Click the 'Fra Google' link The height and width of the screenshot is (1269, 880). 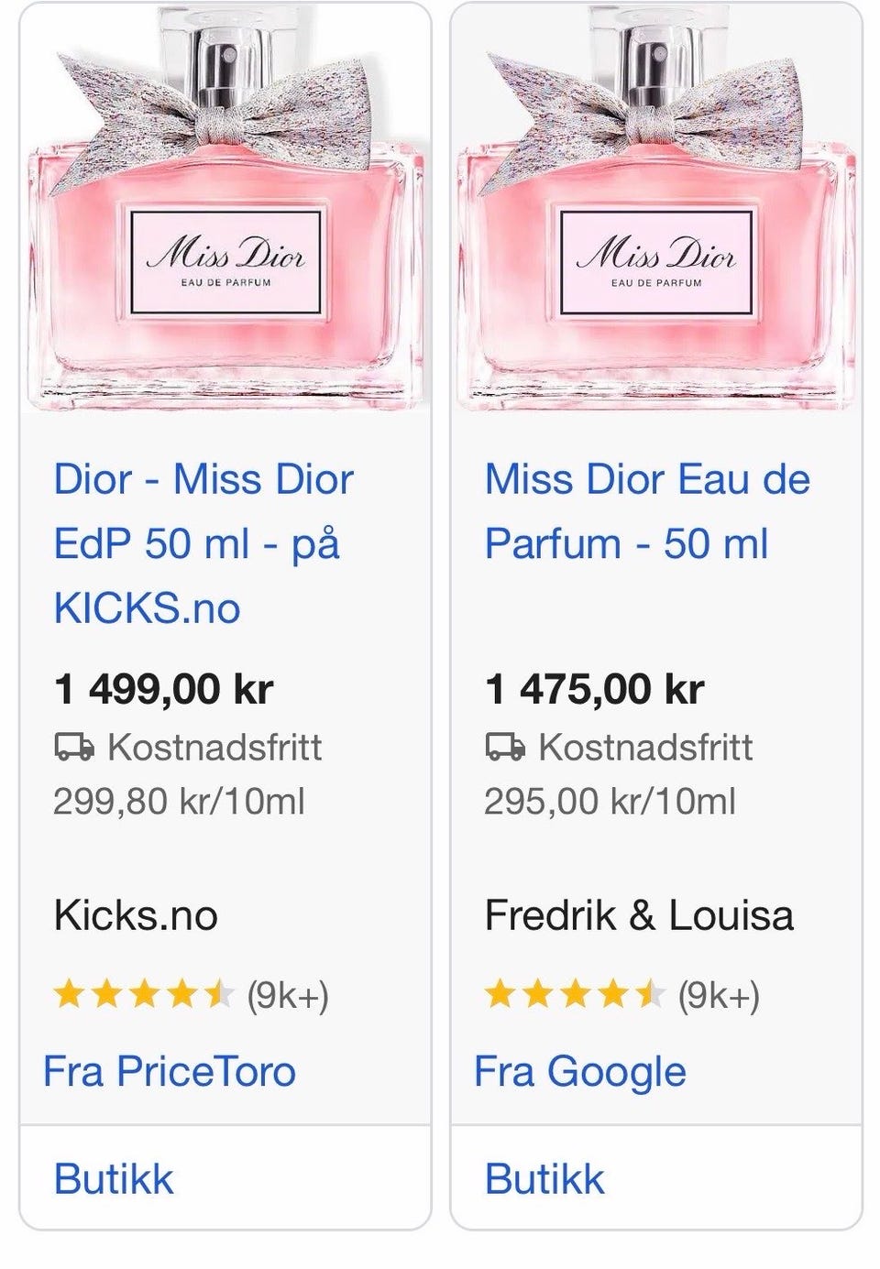coord(580,1071)
